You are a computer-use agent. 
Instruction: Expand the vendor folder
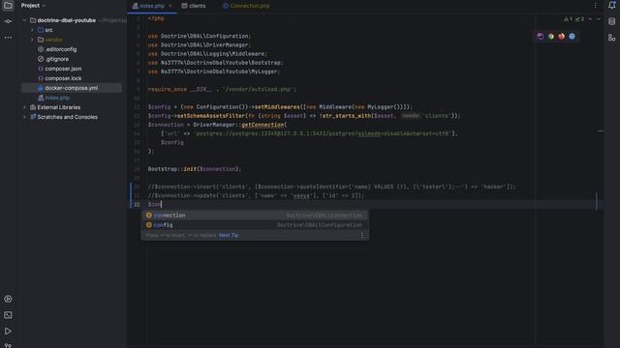click(32, 40)
